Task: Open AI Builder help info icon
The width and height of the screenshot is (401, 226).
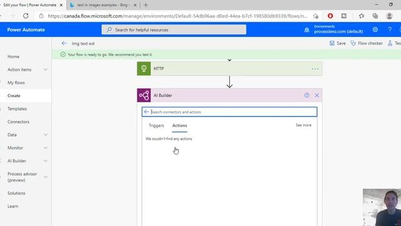Action: pos(307,95)
